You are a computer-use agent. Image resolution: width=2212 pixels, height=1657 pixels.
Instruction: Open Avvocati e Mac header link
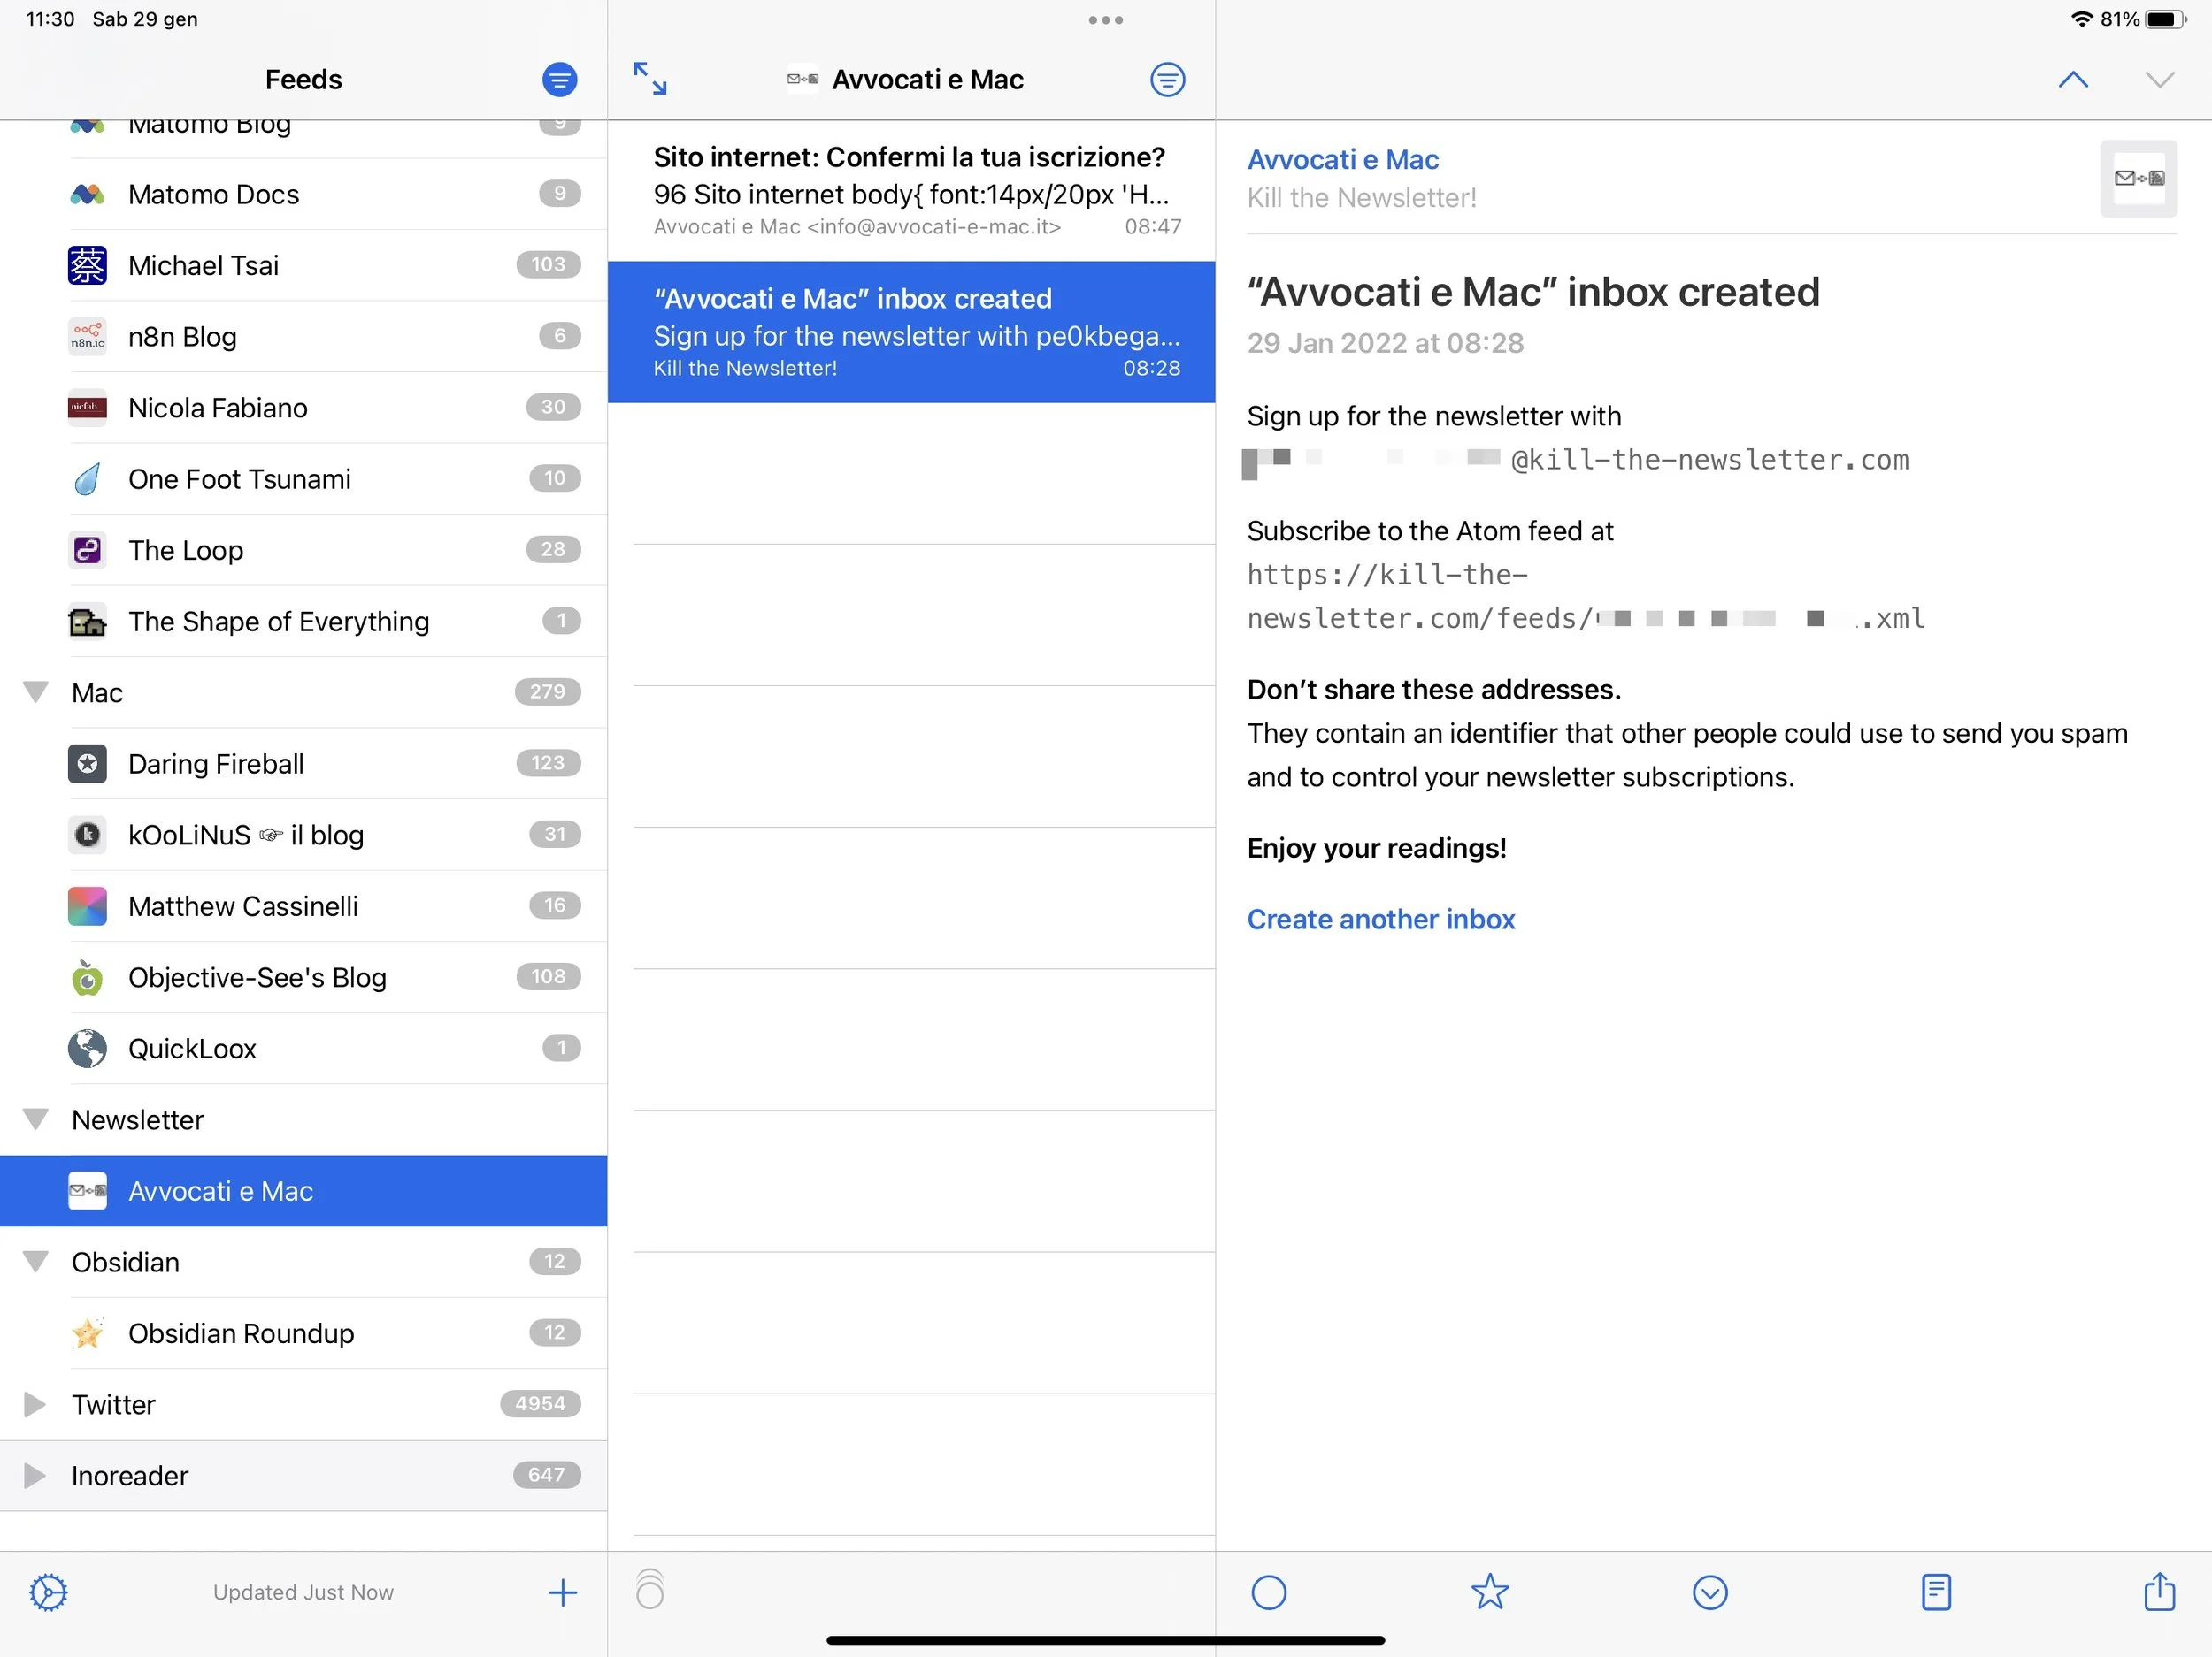click(x=1342, y=160)
